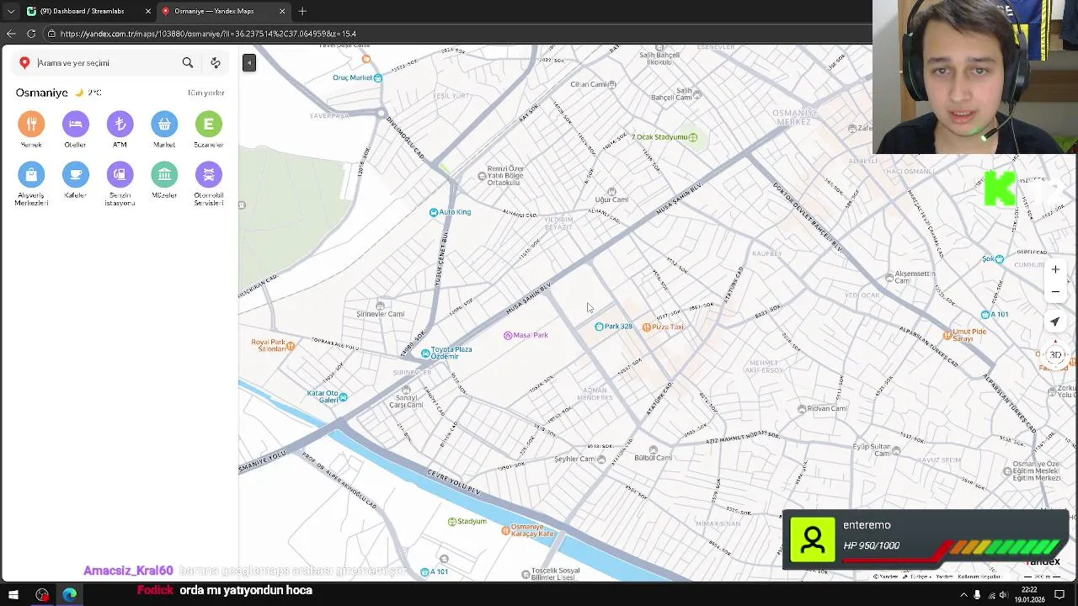
Task: Close the Streamlabs Dashboard tab
Action: pyautogui.click(x=148, y=11)
